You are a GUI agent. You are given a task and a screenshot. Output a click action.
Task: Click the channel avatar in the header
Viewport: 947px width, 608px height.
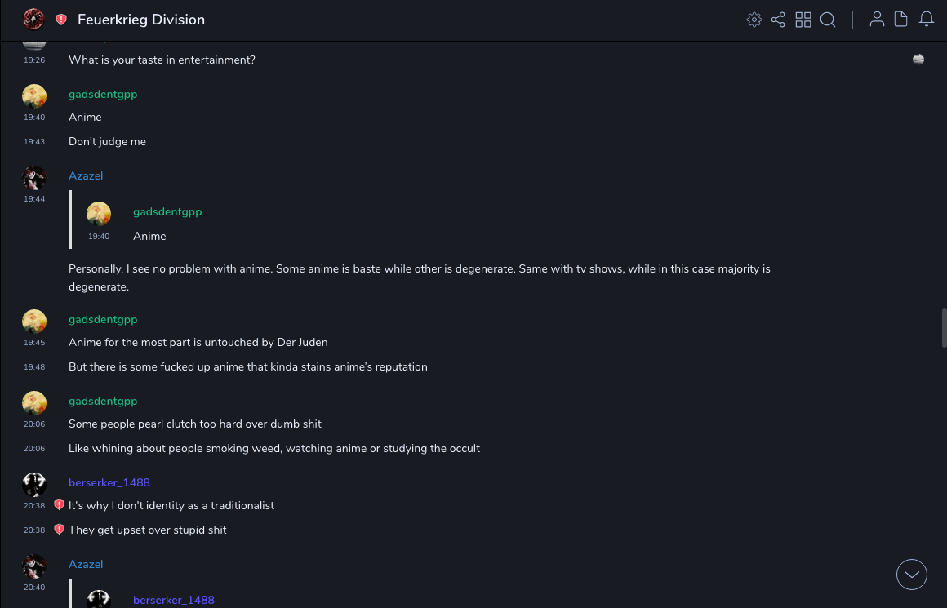click(33, 20)
